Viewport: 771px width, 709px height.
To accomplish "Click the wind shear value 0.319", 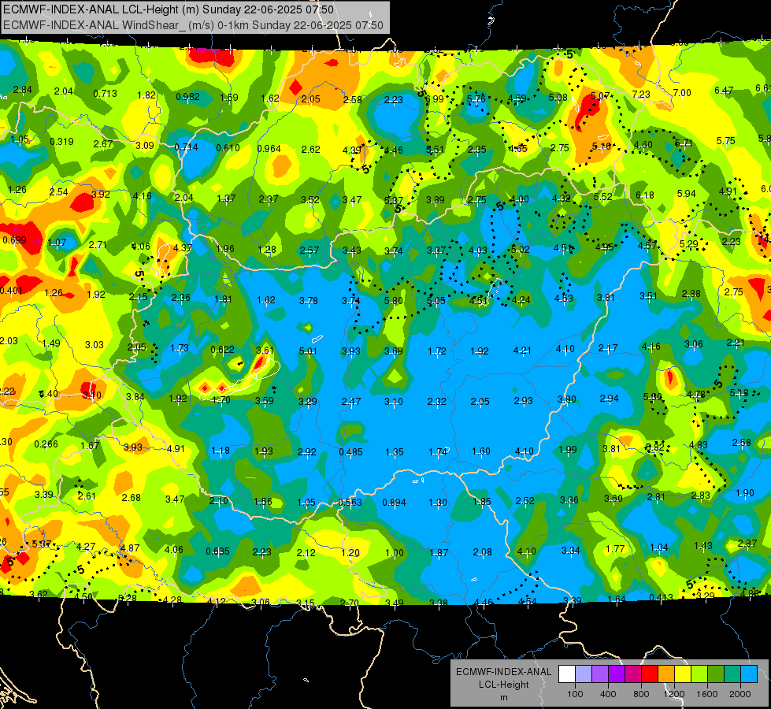I will click(61, 142).
